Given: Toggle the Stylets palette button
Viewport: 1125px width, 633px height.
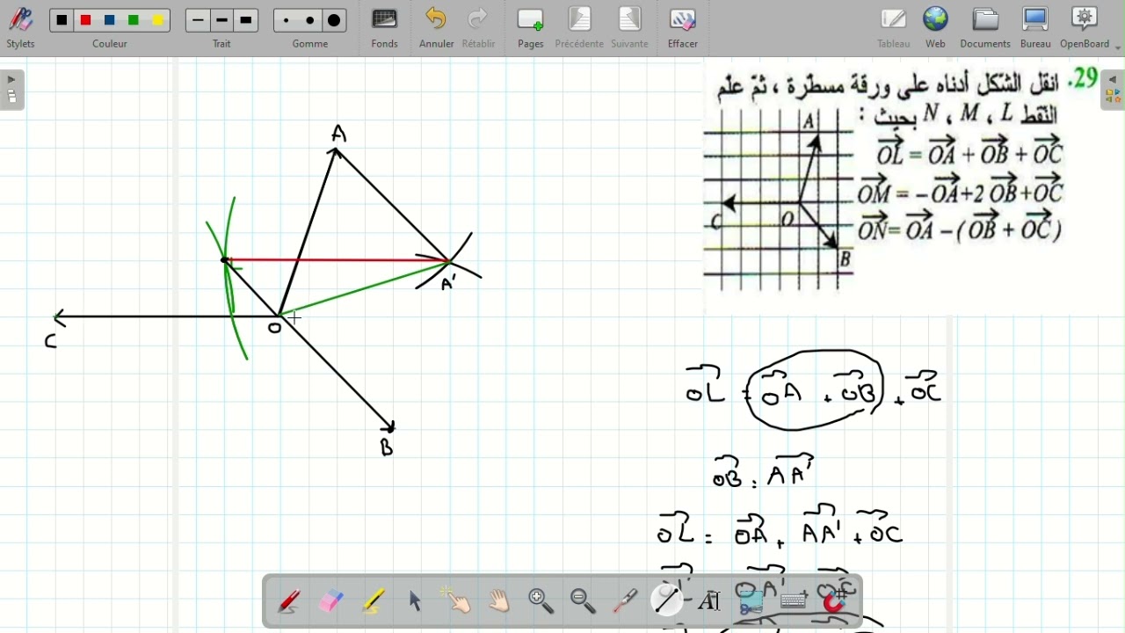Looking at the screenshot, I should coord(21,28).
